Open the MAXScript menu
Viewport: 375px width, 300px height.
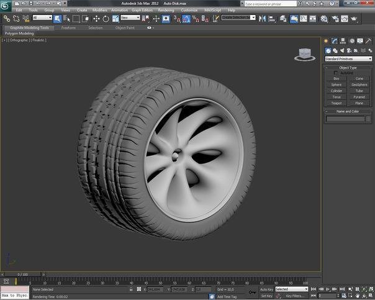212,10
